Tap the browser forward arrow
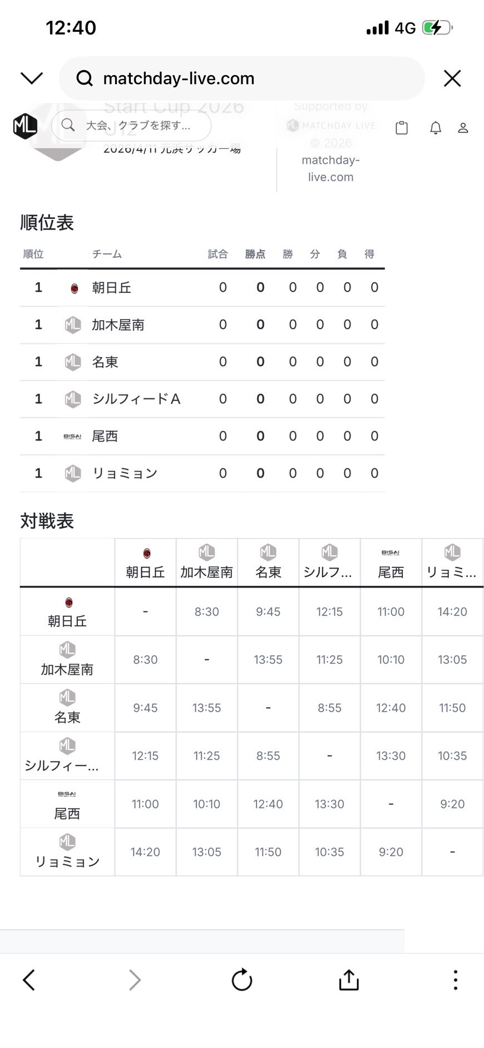 tap(135, 980)
